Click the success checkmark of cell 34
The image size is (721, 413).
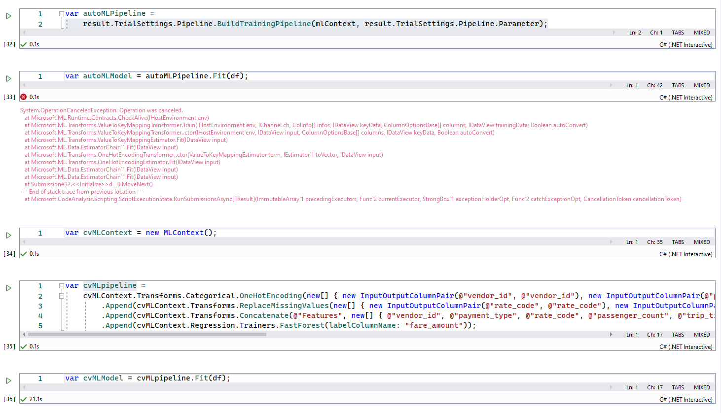click(23, 254)
